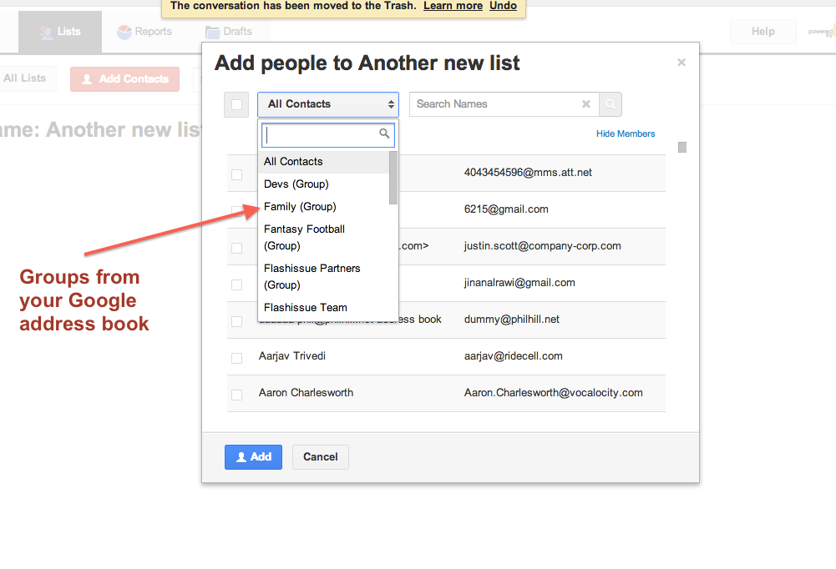Click into the Search Names input field
Screen dimensions: 836x569
[x=493, y=104]
